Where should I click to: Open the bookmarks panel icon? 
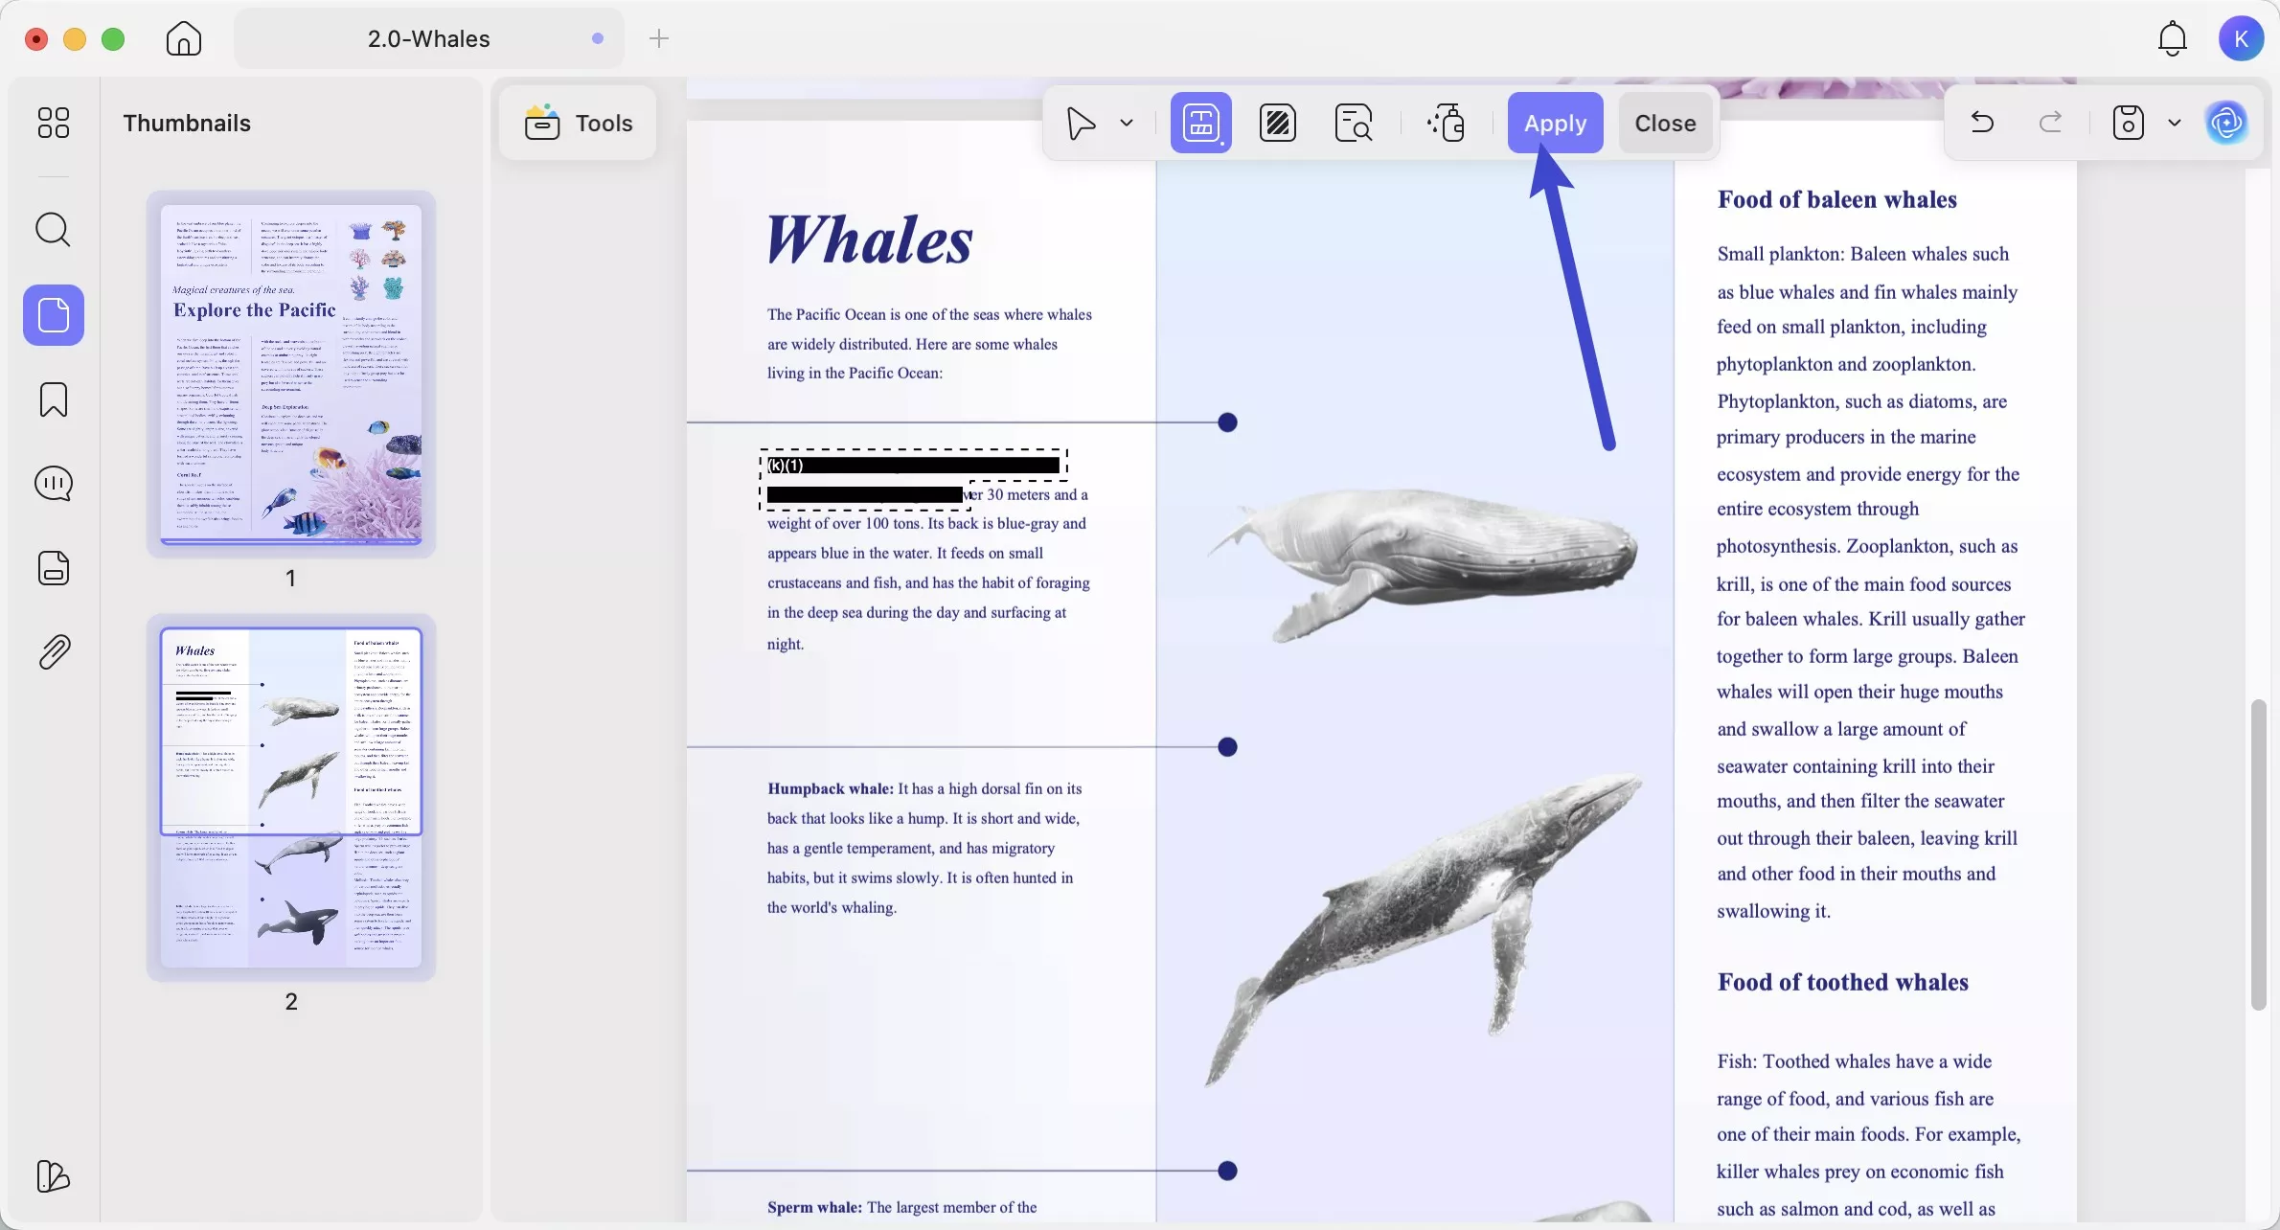click(x=54, y=399)
